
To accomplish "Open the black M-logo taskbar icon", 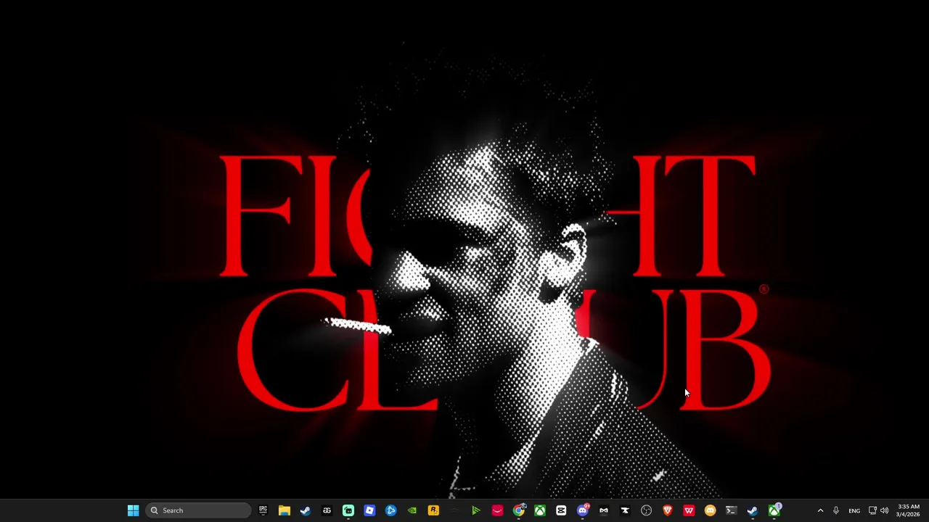I will (x=604, y=510).
